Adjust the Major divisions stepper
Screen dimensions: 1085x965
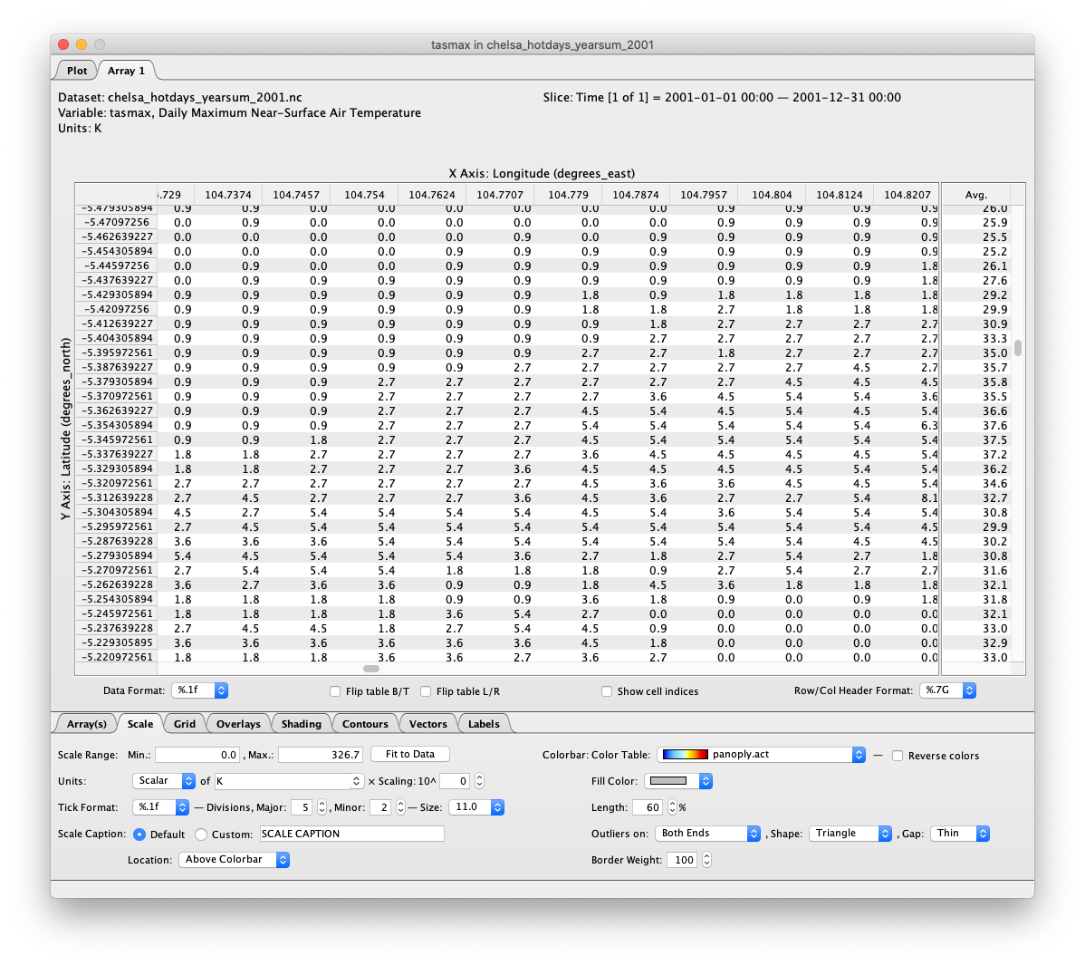coord(322,807)
